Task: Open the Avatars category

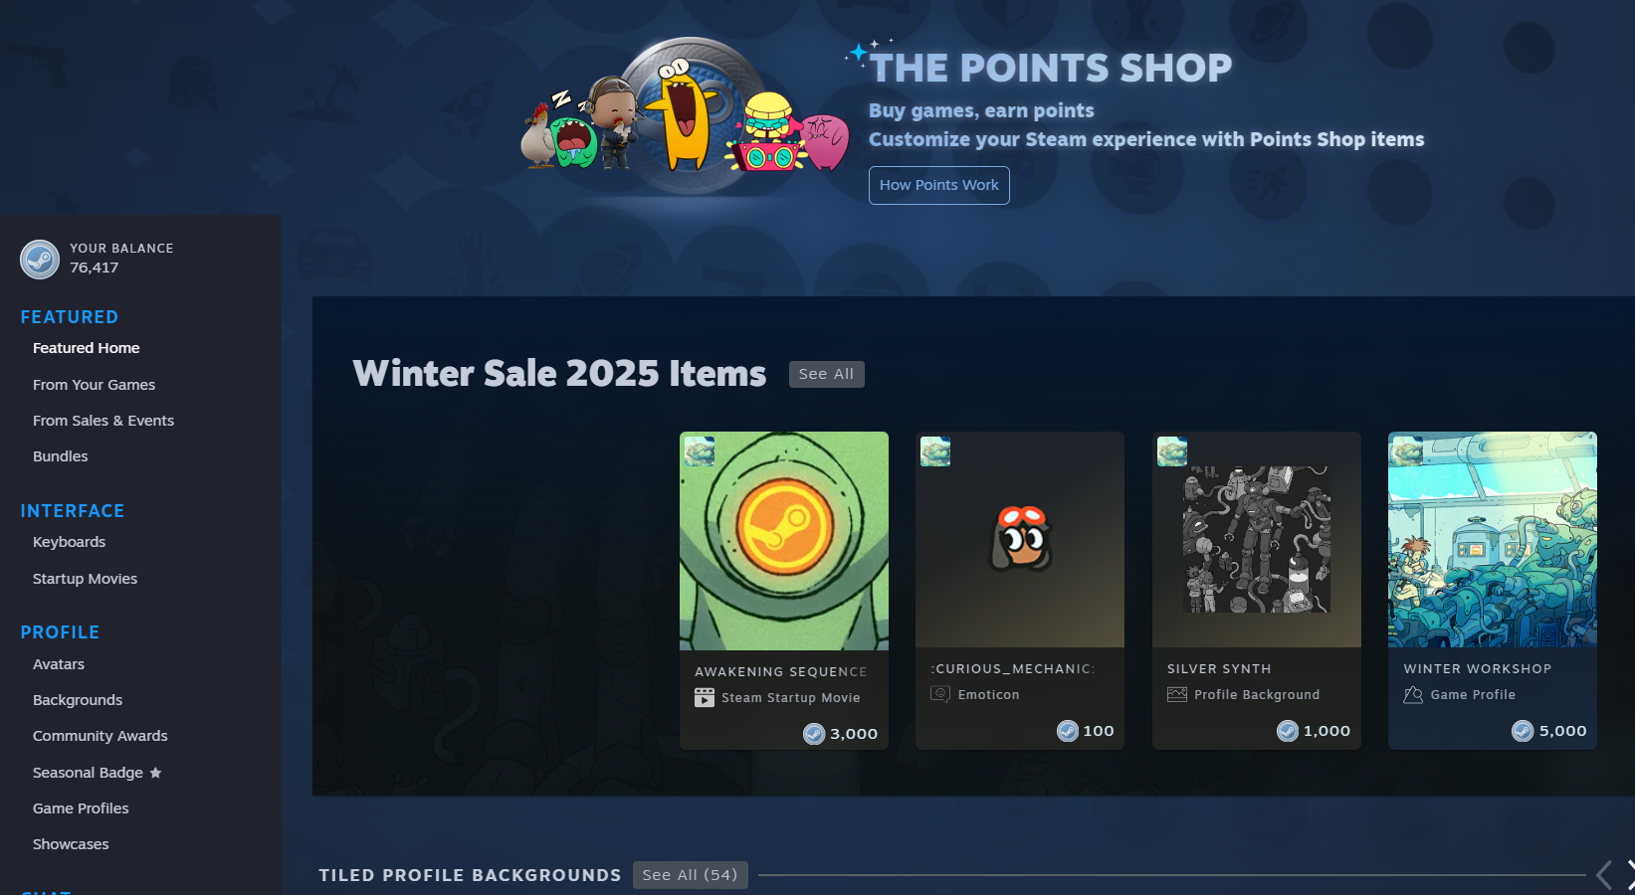Action: [x=59, y=664]
